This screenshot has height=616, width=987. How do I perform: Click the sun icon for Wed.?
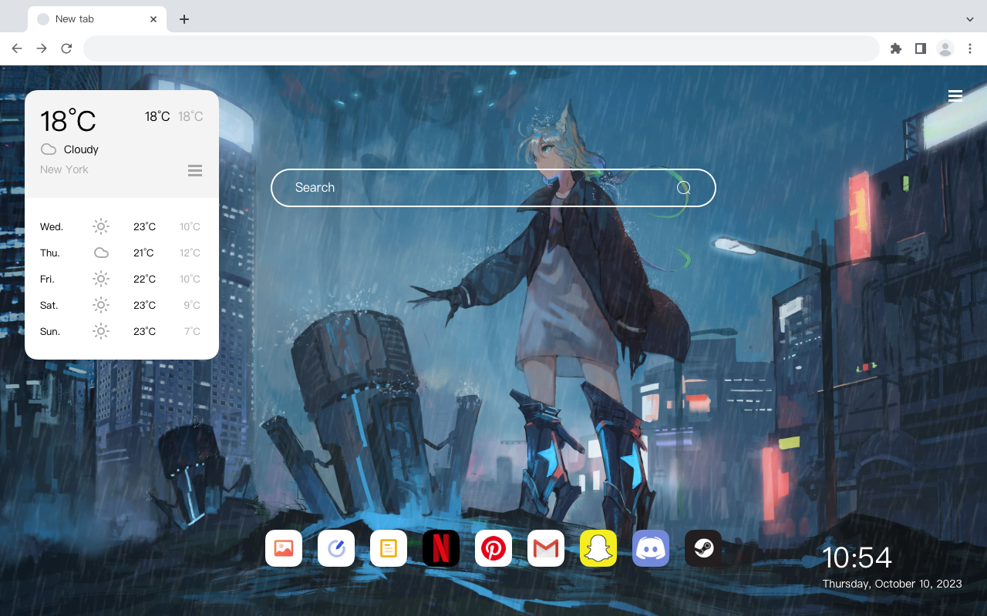(x=101, y=226)
